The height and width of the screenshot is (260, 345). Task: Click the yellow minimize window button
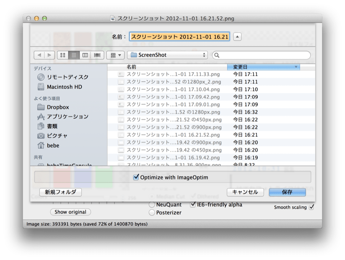coord(36,18)
